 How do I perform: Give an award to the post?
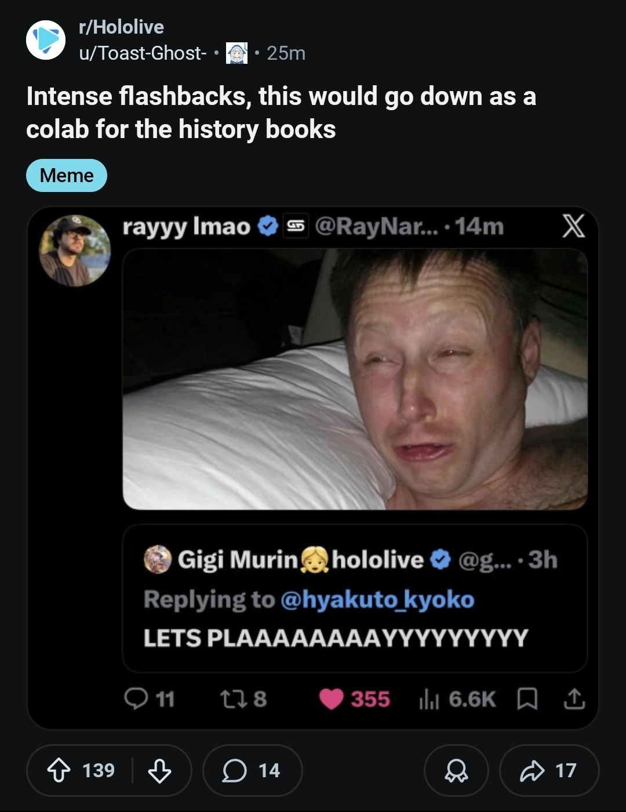pos(456,771)
